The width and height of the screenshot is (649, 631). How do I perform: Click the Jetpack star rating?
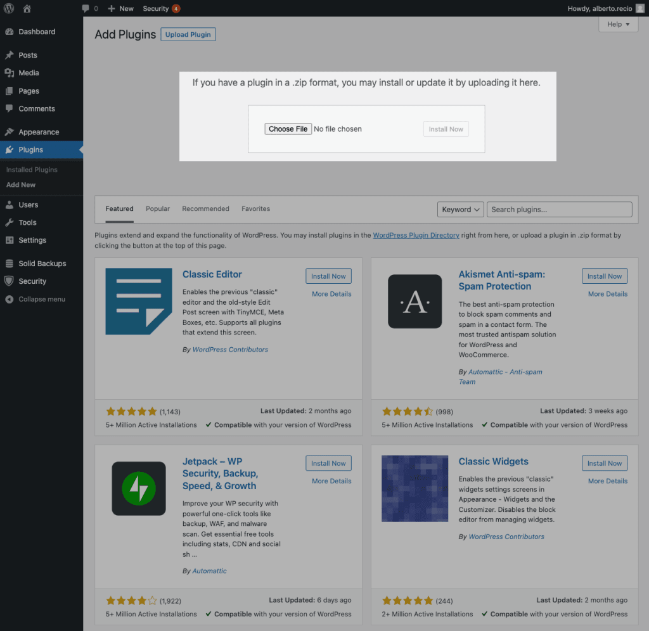(x=131, y=601)
